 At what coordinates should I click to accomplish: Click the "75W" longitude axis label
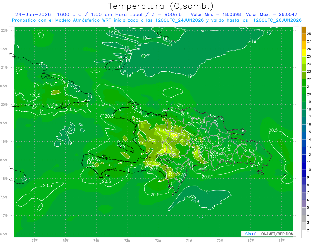pyautogui.click(x=66, y=240)
